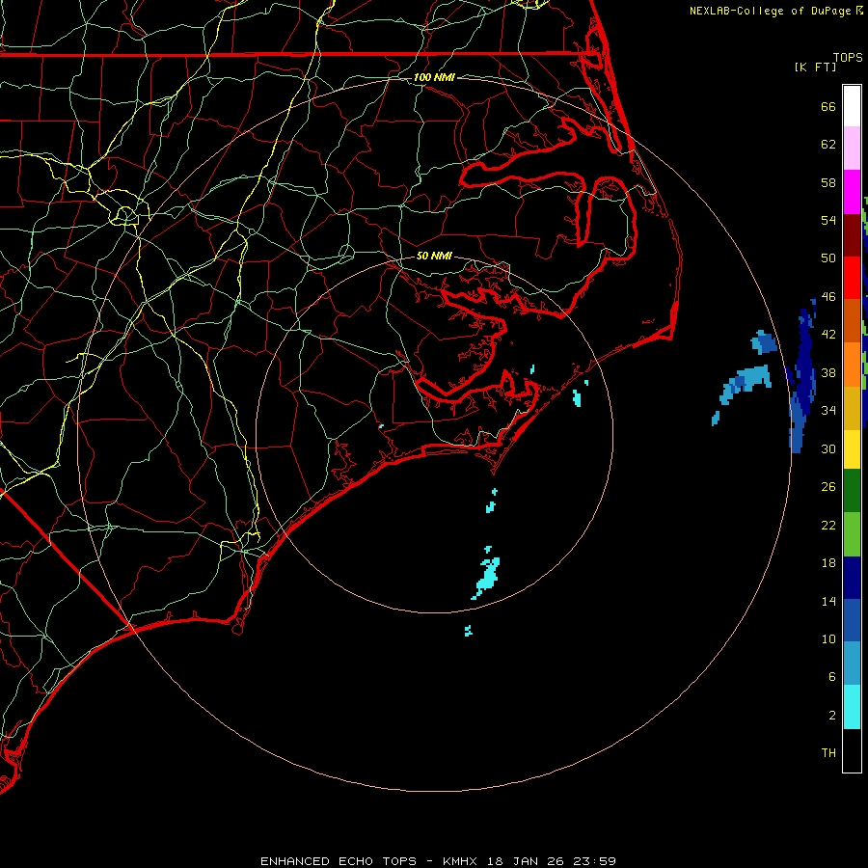Click the legend value "26"
The width and height of the screenshot is (868, 868).
pos(828,487)
